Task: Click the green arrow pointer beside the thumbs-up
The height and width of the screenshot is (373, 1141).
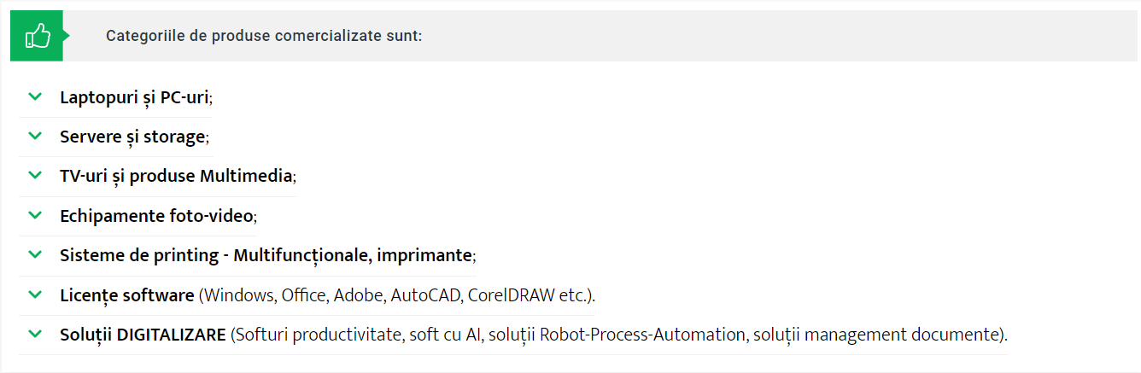Action: tap(67, 37)
